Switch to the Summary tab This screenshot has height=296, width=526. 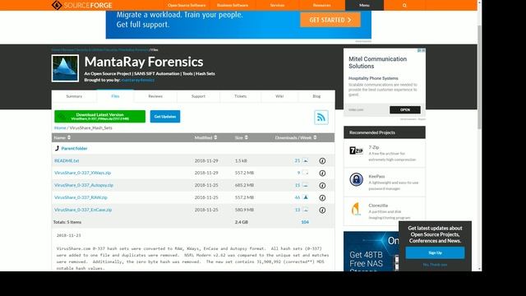click(74, 96)
